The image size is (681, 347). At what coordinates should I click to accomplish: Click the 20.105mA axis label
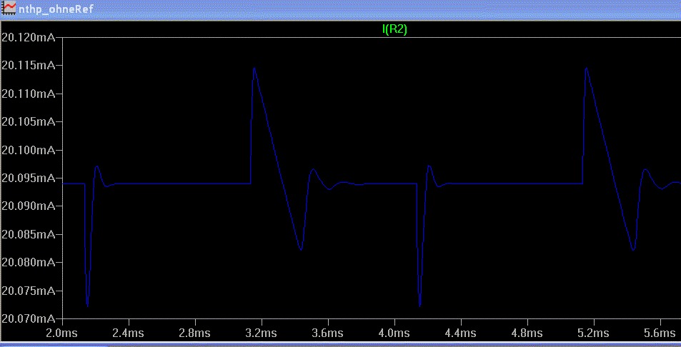pyautogui.click(x=29, y=122)
